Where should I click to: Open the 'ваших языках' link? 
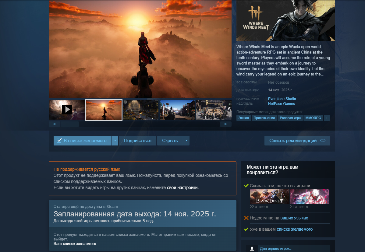pyautogui.click(x=294, y=218)
